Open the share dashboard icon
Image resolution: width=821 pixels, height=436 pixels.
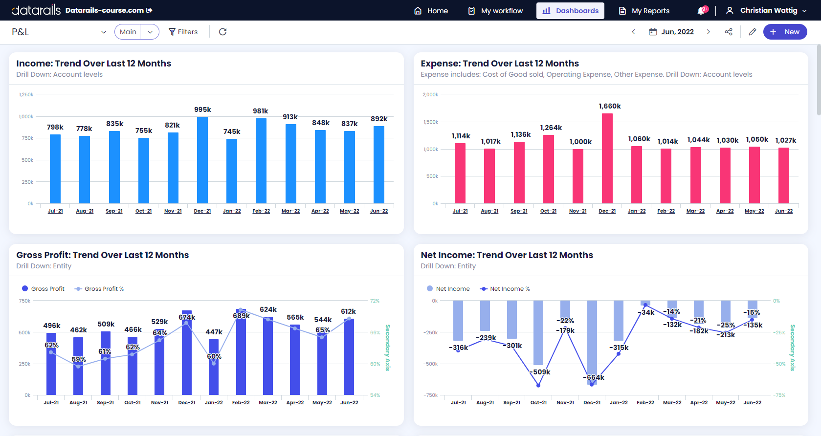(x=729, y=32)
